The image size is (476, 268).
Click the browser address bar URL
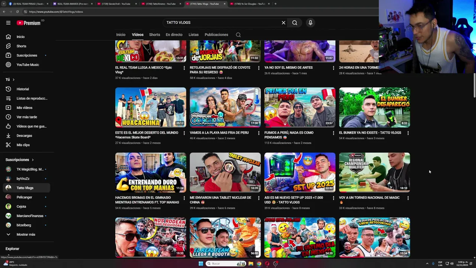(56, 12)
